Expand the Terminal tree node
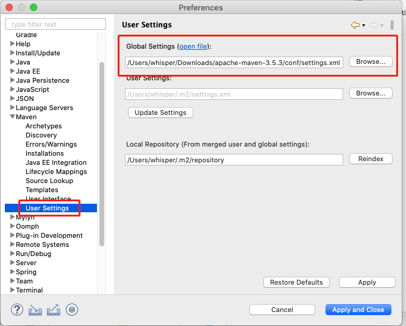 [12, 290]
